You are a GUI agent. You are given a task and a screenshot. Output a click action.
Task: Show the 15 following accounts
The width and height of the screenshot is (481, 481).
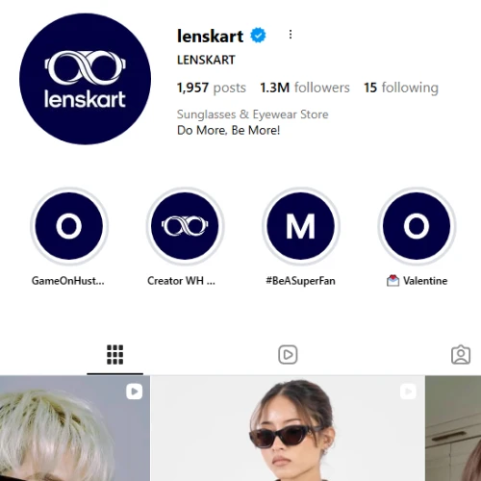click(401, 88)
